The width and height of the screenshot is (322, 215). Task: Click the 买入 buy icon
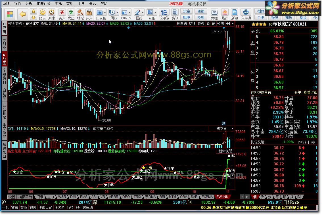point(62,14)
